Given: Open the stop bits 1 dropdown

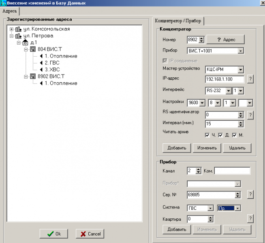Looking at the screenshot, I should pos(233,103).
